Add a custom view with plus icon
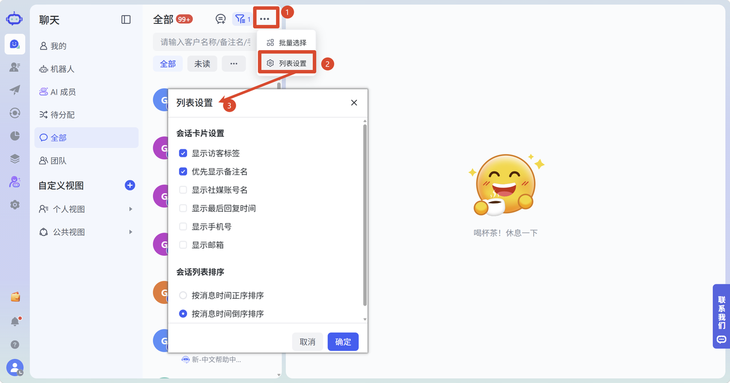The height and width of the screenshot is (383, 730). [x=129, y=185]
